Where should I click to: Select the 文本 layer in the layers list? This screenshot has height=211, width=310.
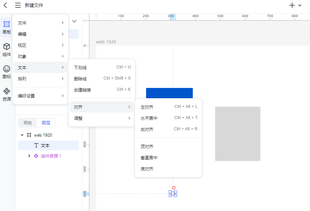coord(49,145)
